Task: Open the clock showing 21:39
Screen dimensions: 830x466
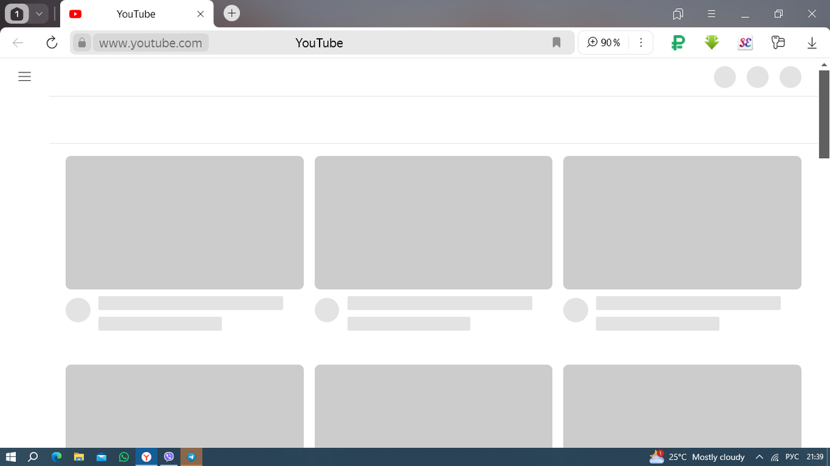Action: (x=815, y=457)
